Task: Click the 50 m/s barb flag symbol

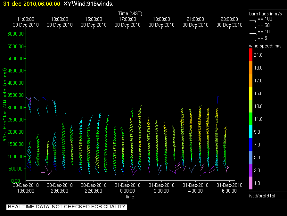Action: click(x=253, y=27)
